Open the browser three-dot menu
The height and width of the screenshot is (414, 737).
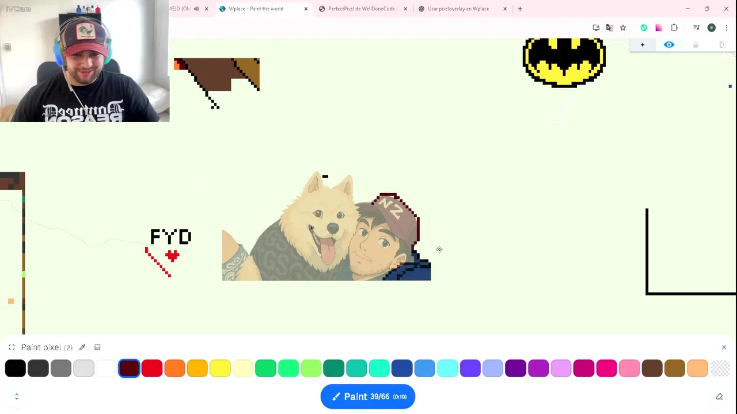[727, 28]
